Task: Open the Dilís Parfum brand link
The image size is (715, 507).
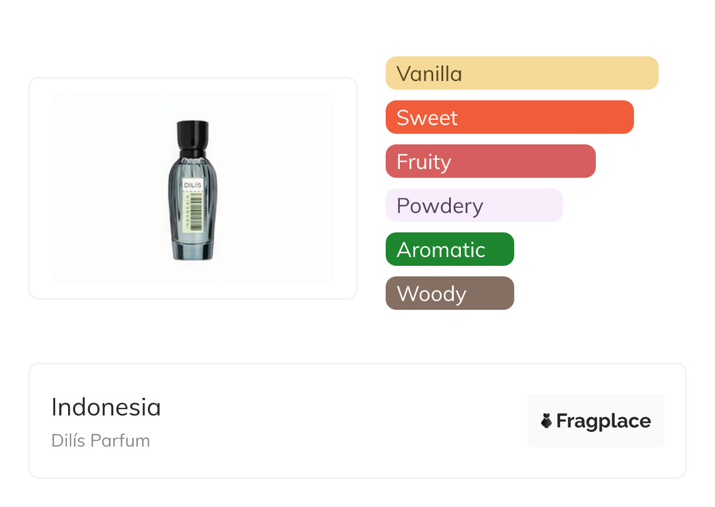Action: (x=101, y=441)
